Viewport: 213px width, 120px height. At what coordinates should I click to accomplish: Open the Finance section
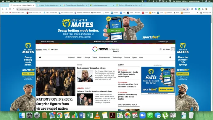(127, 57)
